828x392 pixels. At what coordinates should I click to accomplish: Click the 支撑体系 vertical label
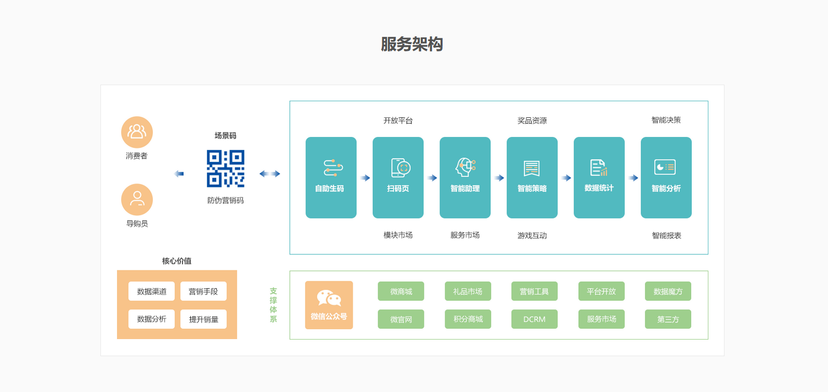coord(274,305)
